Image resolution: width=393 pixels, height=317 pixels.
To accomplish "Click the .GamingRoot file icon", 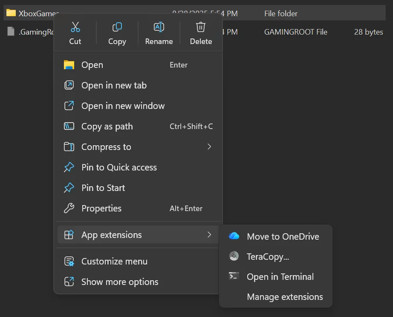I will [11, 31].
